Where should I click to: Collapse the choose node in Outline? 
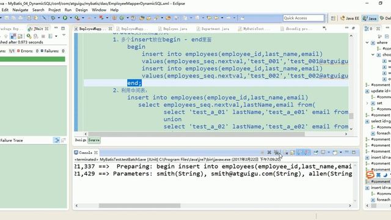point(373,54)
